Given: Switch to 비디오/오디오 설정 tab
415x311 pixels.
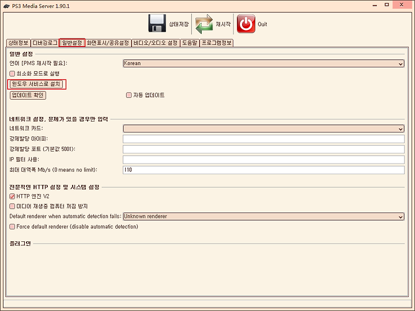Looking at the screenshot, I should pos(156,43).
